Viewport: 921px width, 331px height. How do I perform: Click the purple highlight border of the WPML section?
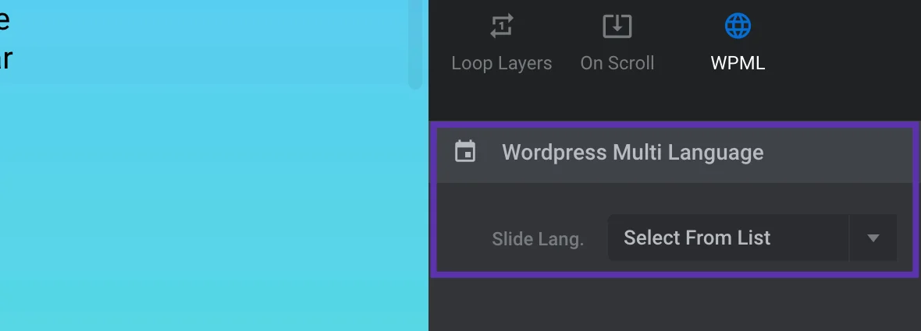[x=432, y=202]
